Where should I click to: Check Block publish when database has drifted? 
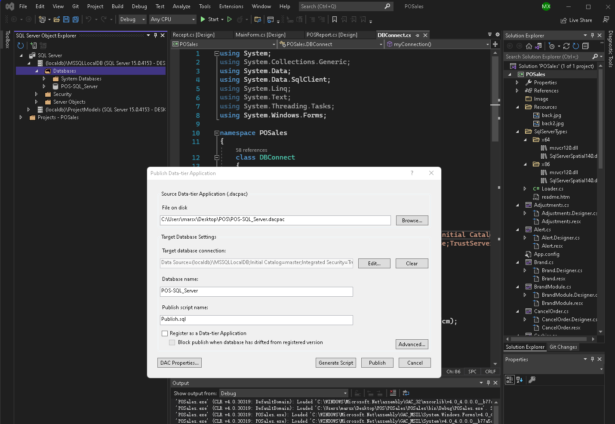coord(172,342)
